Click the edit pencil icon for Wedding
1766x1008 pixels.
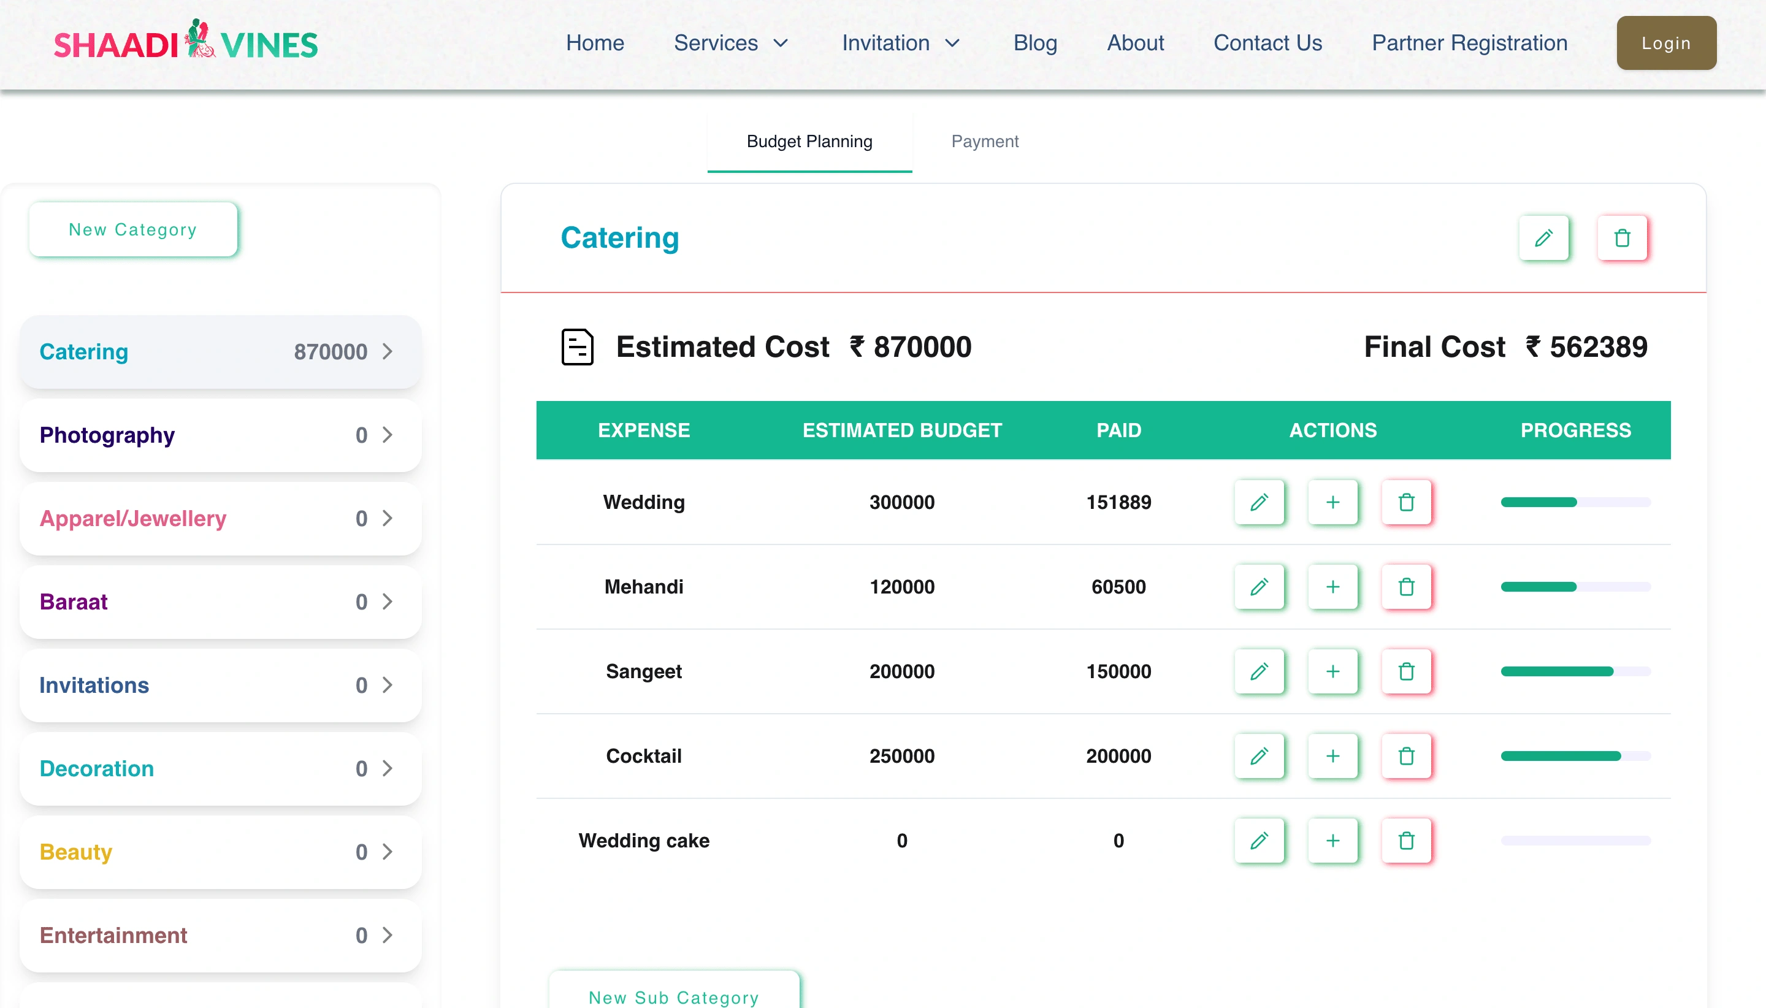(1259, 502)
